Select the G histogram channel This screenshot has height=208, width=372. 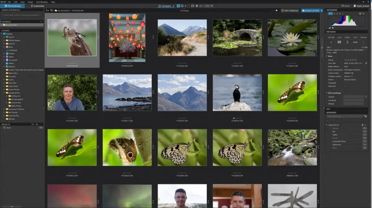click(x=337, y=14)
